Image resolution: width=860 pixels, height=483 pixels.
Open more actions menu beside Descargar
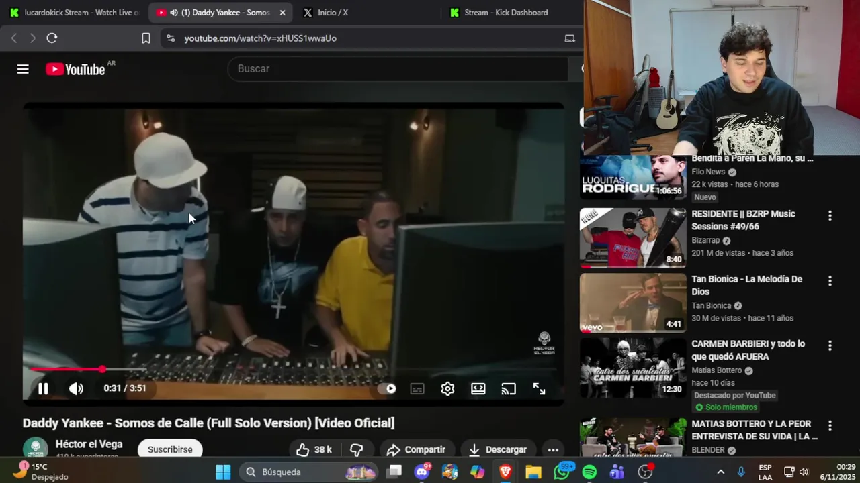pyautogui.click(x=553, y=449)
